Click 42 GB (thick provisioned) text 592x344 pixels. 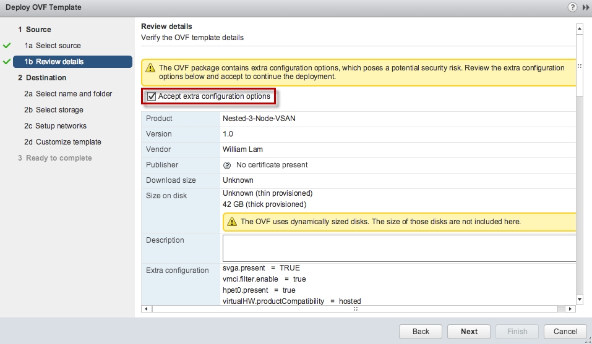[264, 204]
